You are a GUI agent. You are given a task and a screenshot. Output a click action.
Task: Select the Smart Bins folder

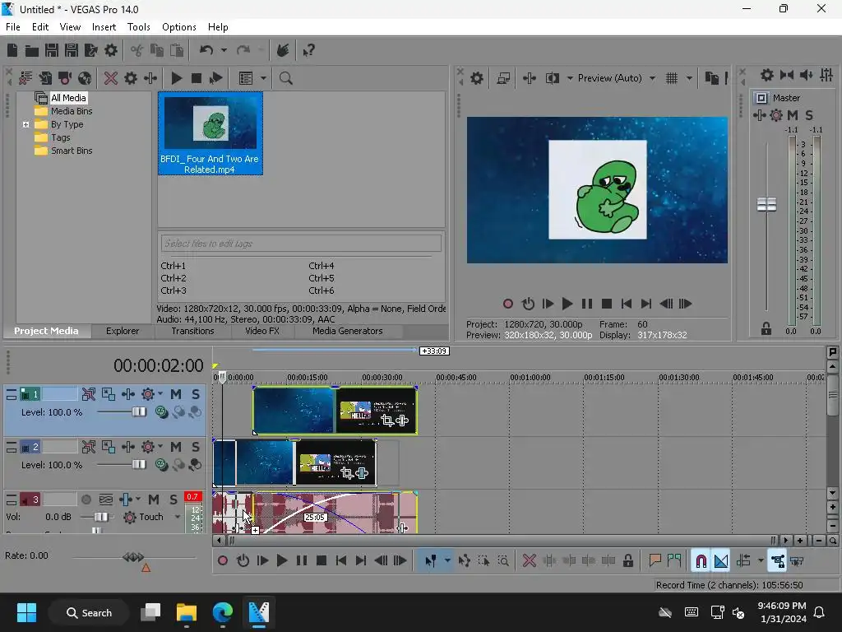pos(72,151)
